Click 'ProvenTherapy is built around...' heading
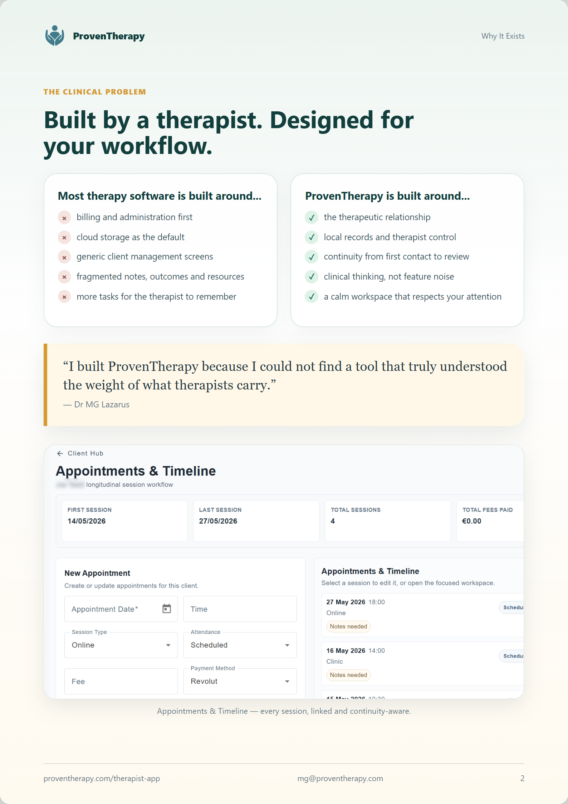 coord(387,196)
